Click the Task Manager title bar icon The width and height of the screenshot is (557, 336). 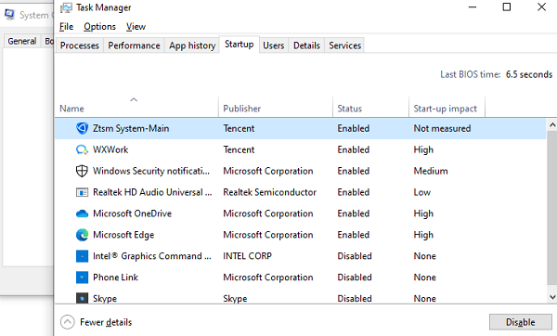(66, 7)
